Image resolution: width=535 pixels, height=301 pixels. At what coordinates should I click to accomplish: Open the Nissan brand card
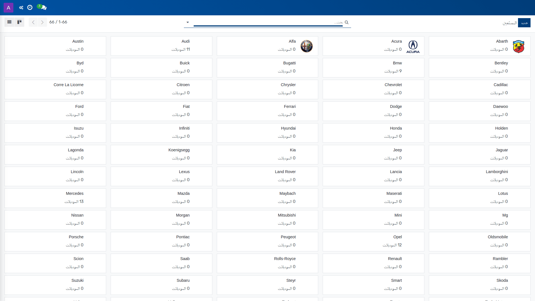pyautogui.click(x=55, y=220)
